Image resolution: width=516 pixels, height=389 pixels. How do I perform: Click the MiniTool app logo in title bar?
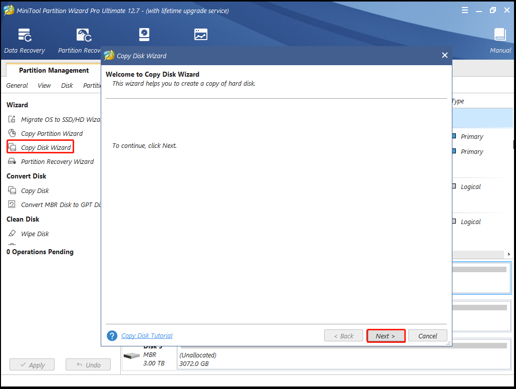9,10
